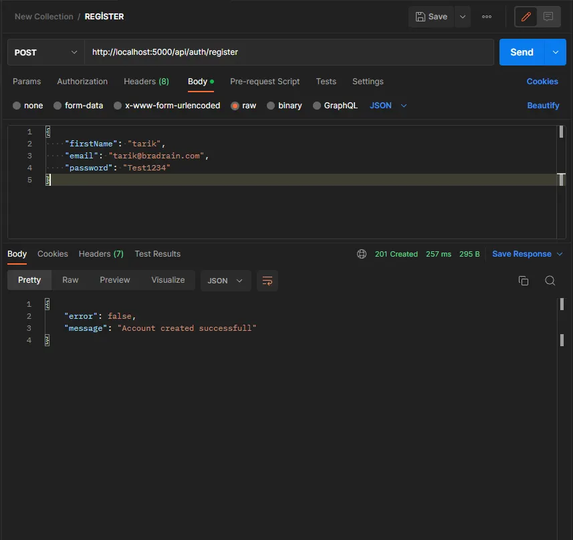Click the New Collection breadcrumb
The height and width of the screenshot is (540, 573).
point(44,17)
